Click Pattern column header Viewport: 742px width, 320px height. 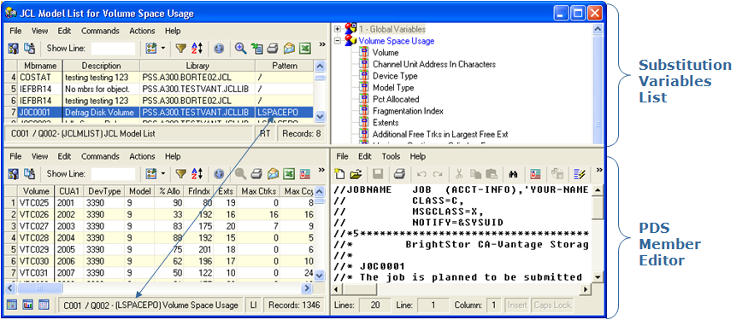(x=285, y=66)
